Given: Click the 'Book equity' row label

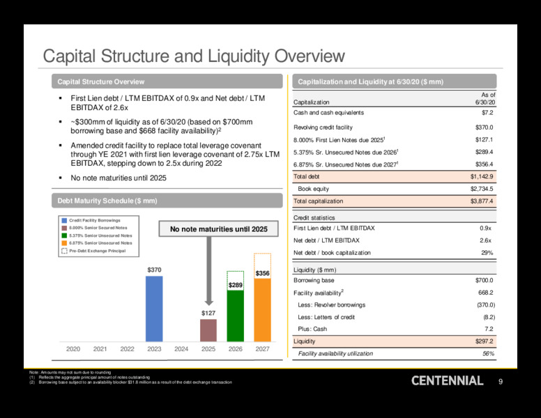Looking at the screenshot, I should point(313,189).
